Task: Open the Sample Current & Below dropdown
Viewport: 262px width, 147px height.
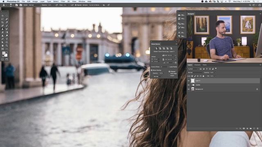Action: point(95,5)
